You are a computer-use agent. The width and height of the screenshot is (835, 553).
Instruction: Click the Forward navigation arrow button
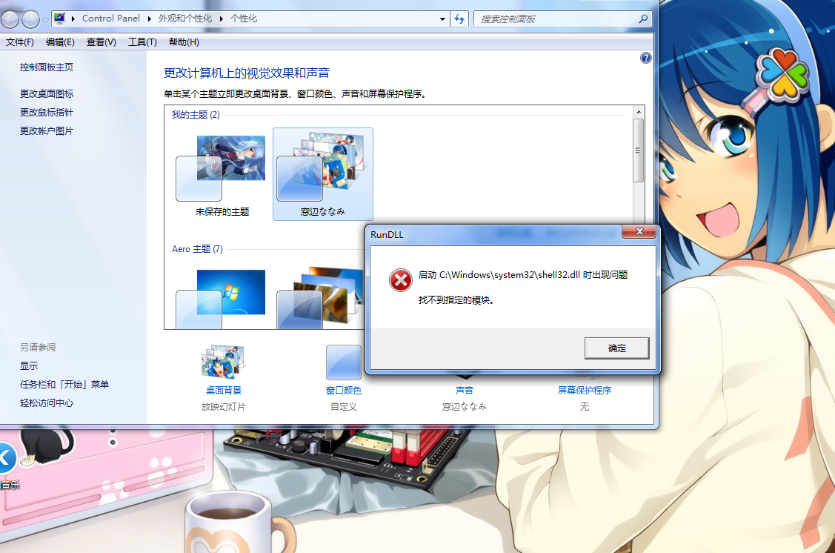(30, 20)
